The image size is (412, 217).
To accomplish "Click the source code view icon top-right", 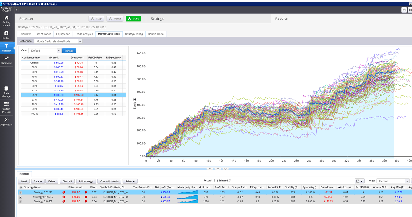I will coord(404,10).
